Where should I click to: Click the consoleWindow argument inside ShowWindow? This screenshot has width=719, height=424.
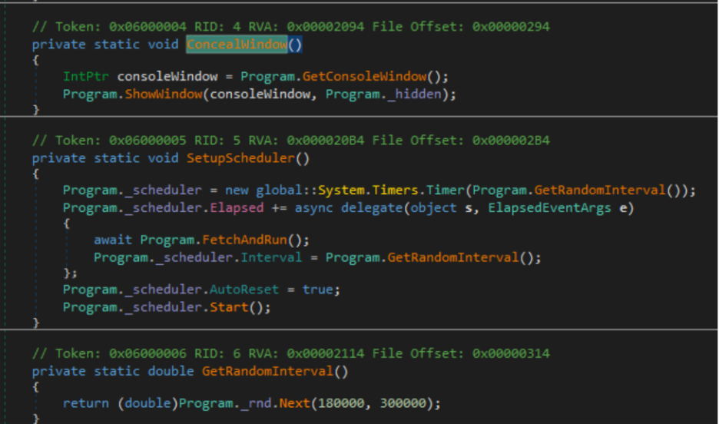[x=260, y=94]
